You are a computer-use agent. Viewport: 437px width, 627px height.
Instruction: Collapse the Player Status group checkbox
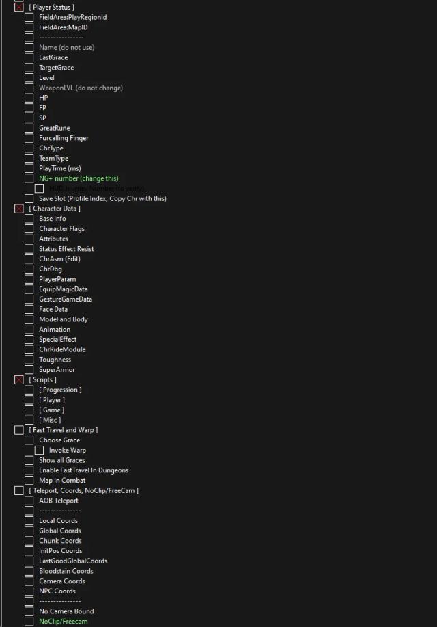(18, 8)
